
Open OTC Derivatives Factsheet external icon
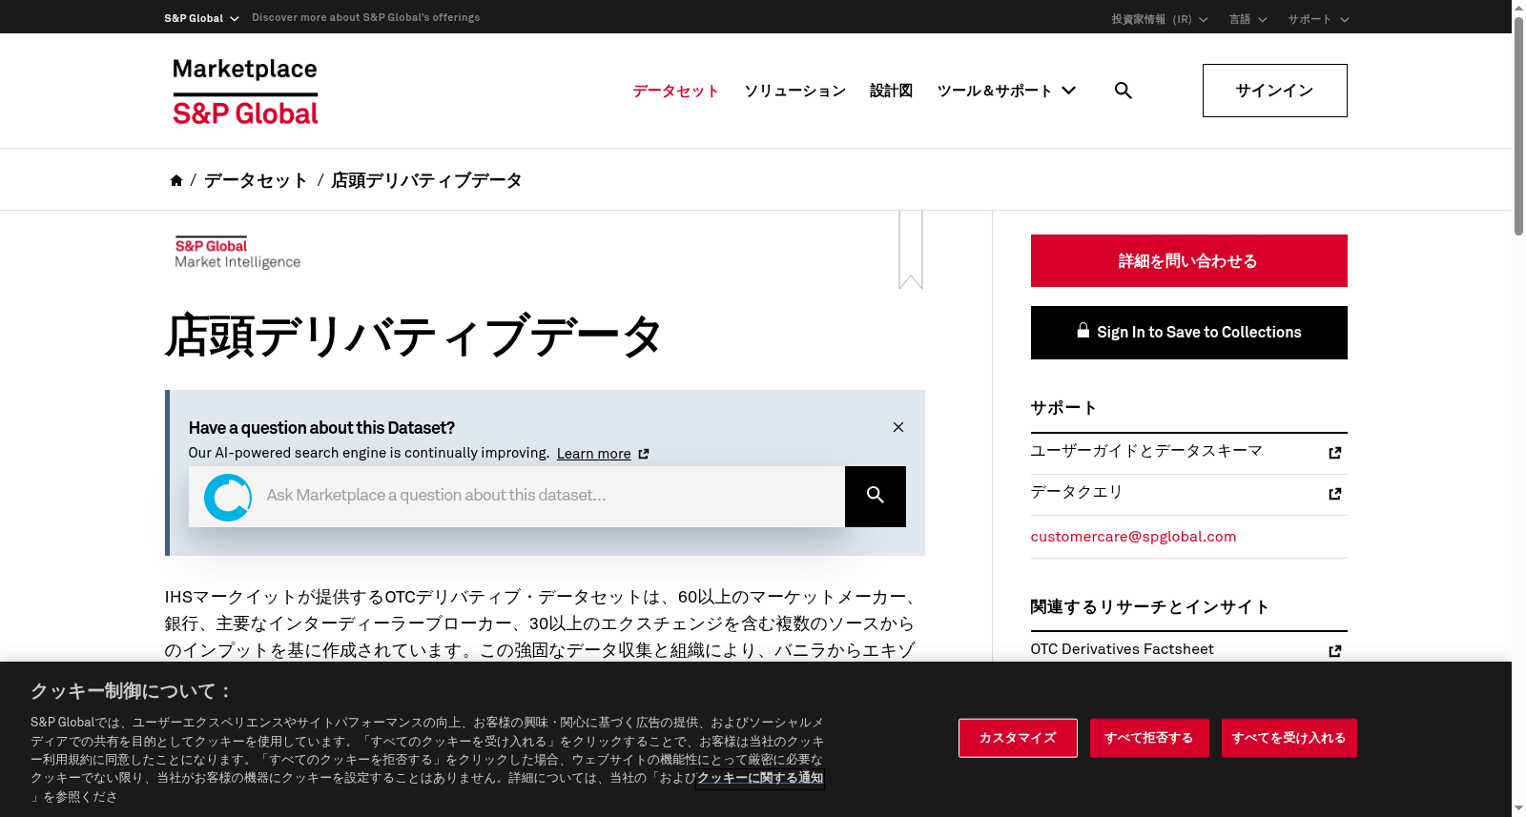1335,651
